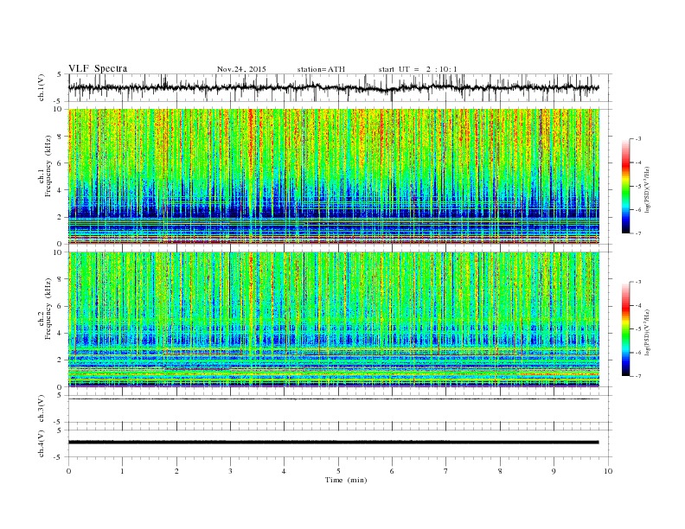Viewport: 685px width, 529px height.
Task: Click the ch.1 spectrogram panel
Action: tap(334, 176)
